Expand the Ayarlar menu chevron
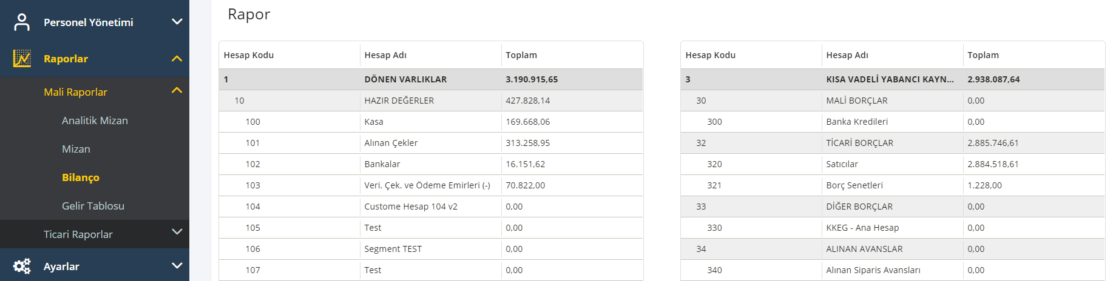 pos(177,265)
